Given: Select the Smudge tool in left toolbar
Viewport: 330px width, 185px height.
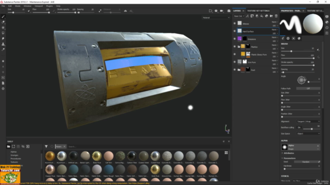Looking at the screenshot, I should tap(3, 39).
